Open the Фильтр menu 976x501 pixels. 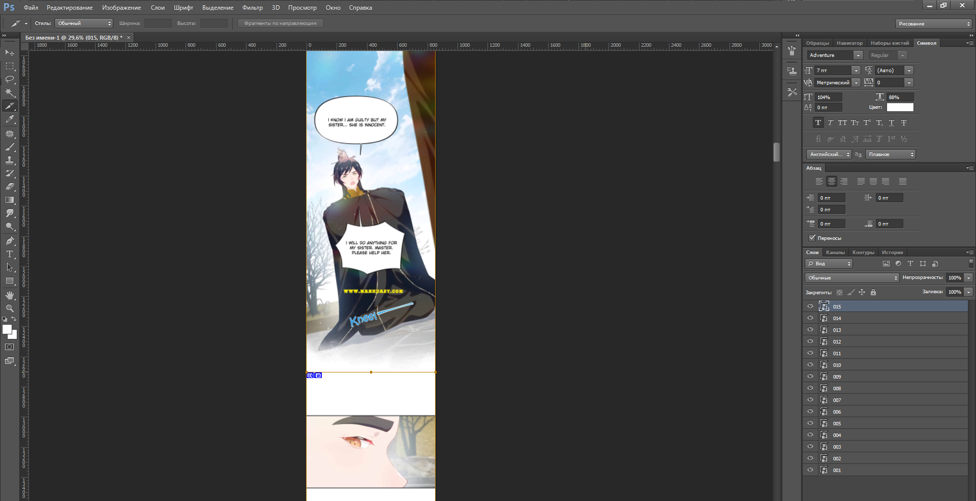[253, 8]
